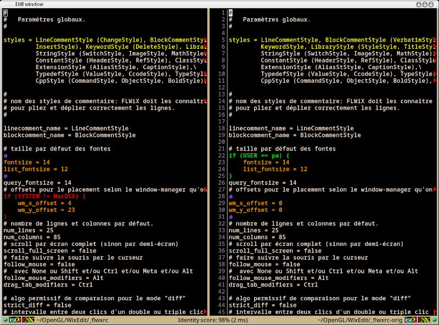
Task: Click purple ø marker above 'fontsize = 14' in left pane
Action: pos(5,155)
